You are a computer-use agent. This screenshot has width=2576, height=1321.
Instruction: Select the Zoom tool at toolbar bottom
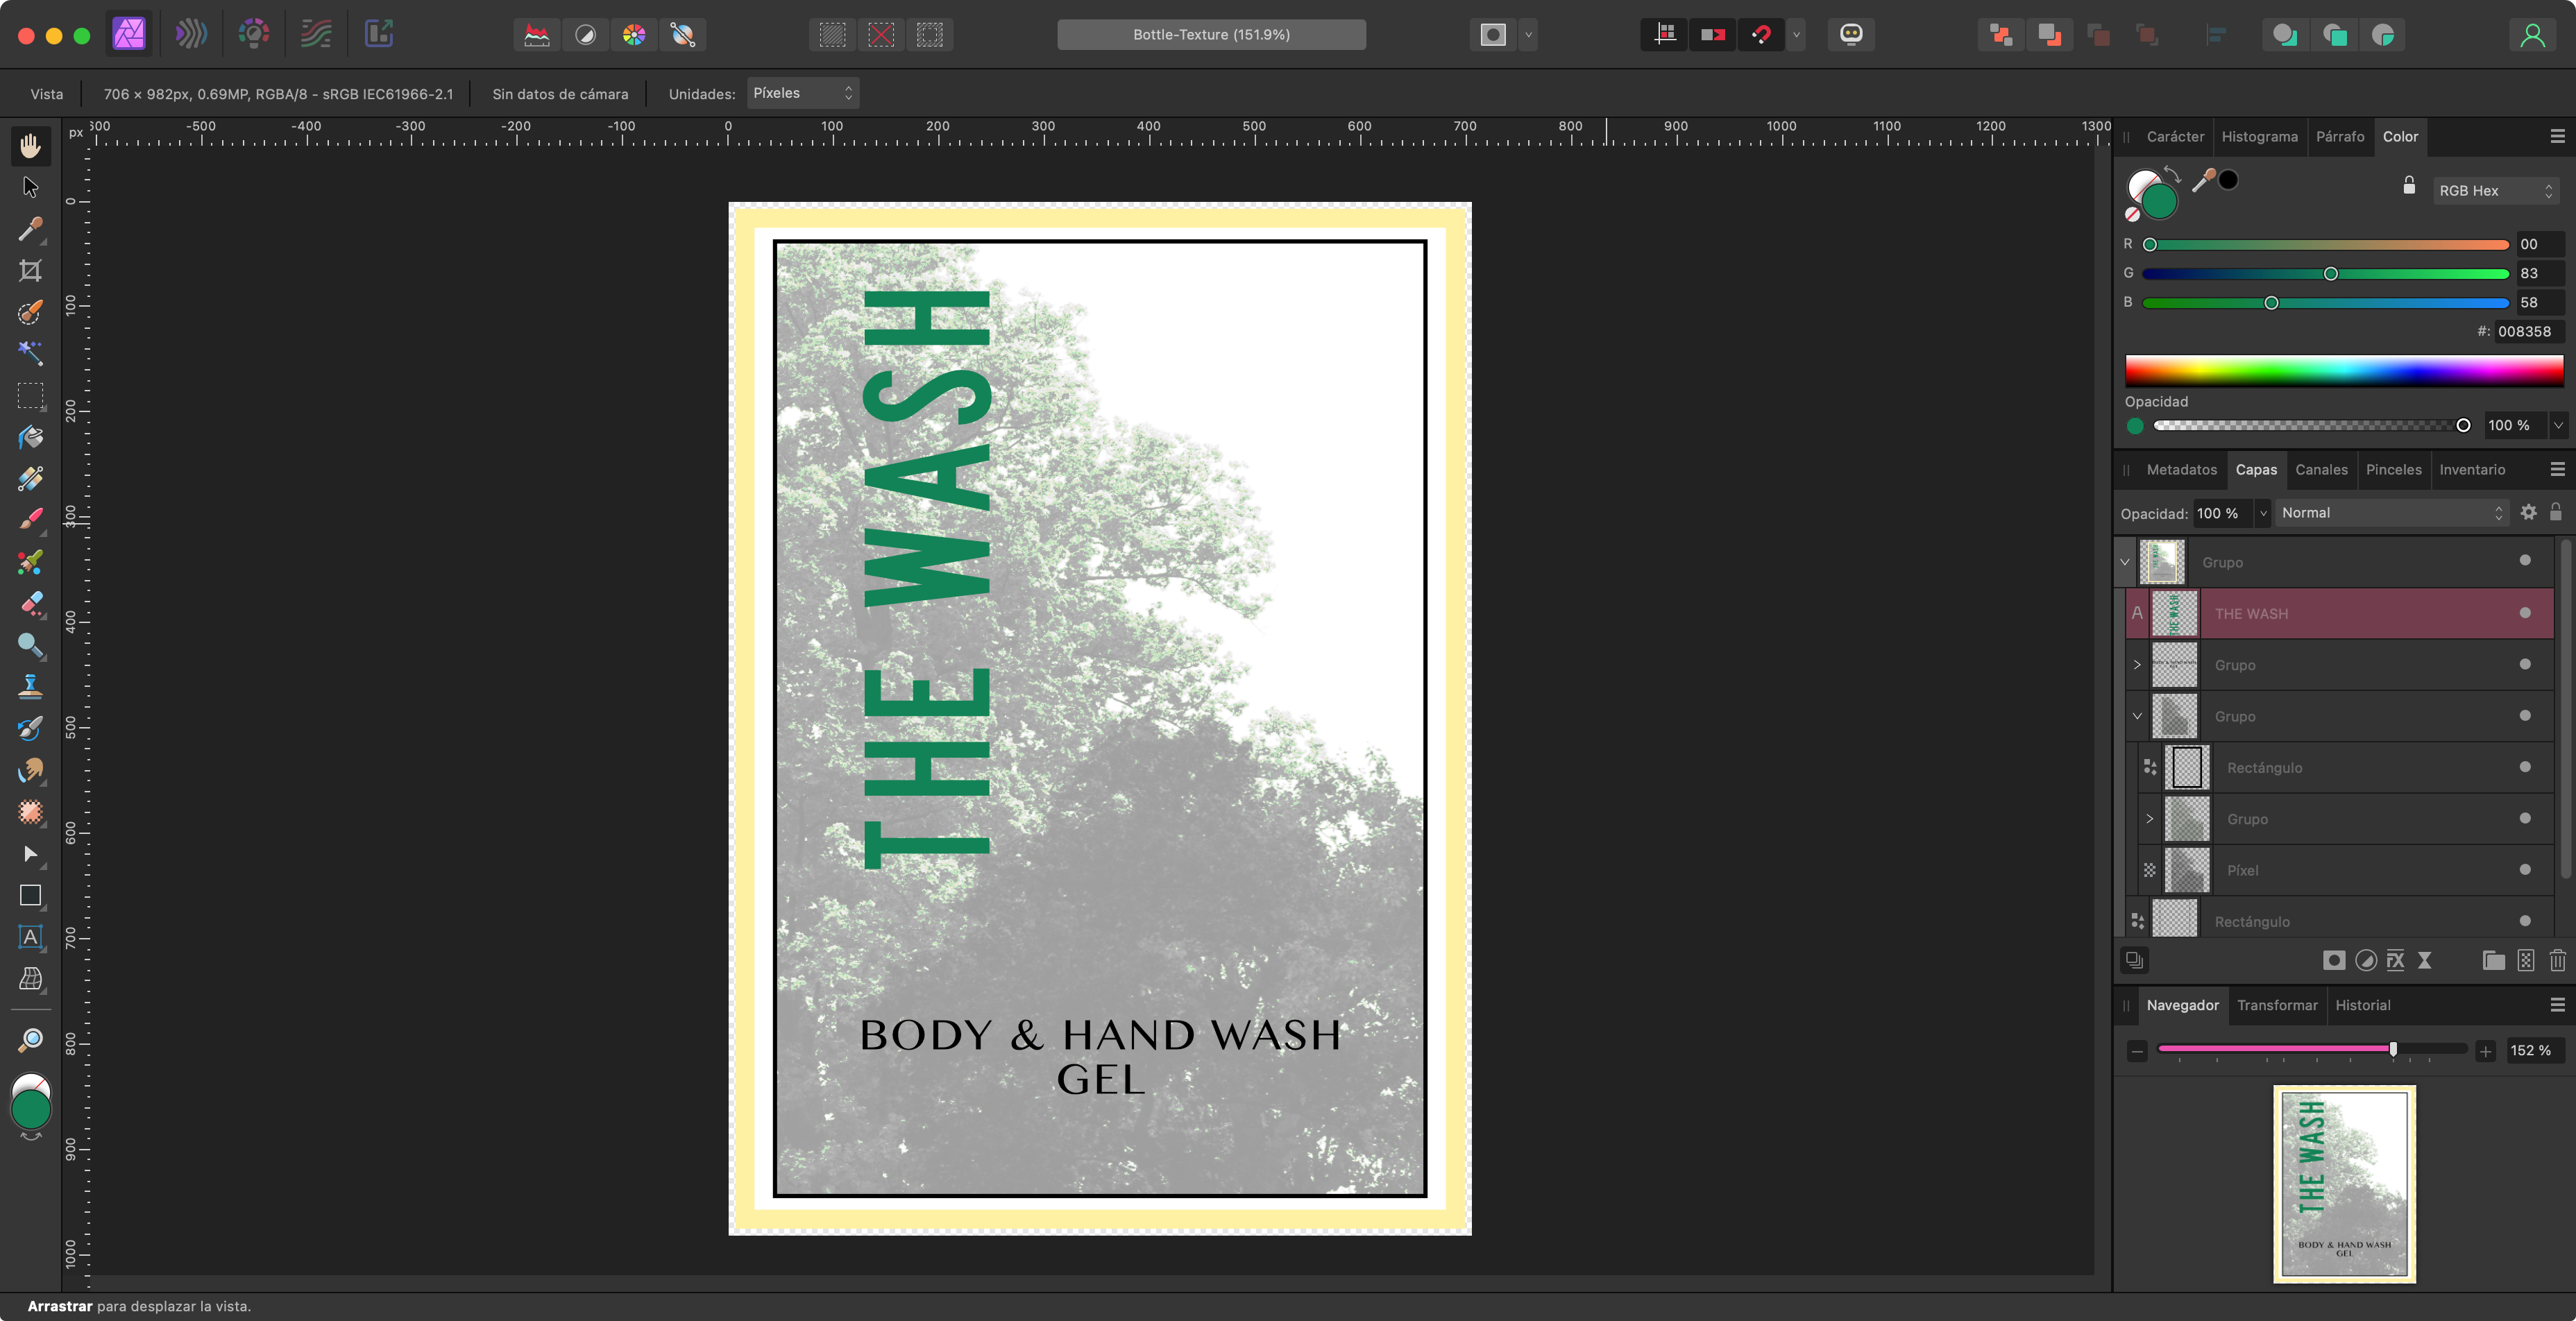30,1040
